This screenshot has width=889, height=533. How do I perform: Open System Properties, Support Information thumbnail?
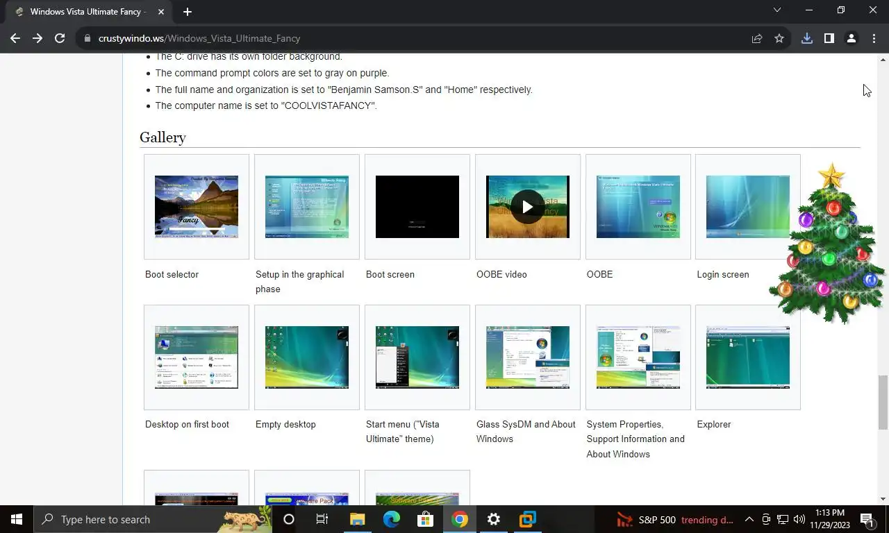[638, 357]
